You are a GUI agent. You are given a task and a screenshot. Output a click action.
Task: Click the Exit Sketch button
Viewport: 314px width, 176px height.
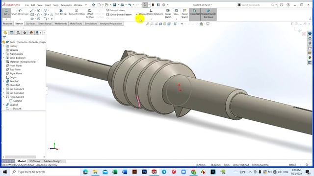pyautogui.click(x=6, y=12)
